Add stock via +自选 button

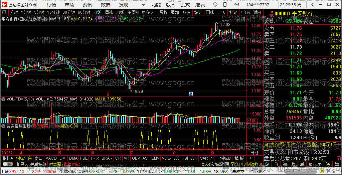pyautogui.click(x=245, y=12)
